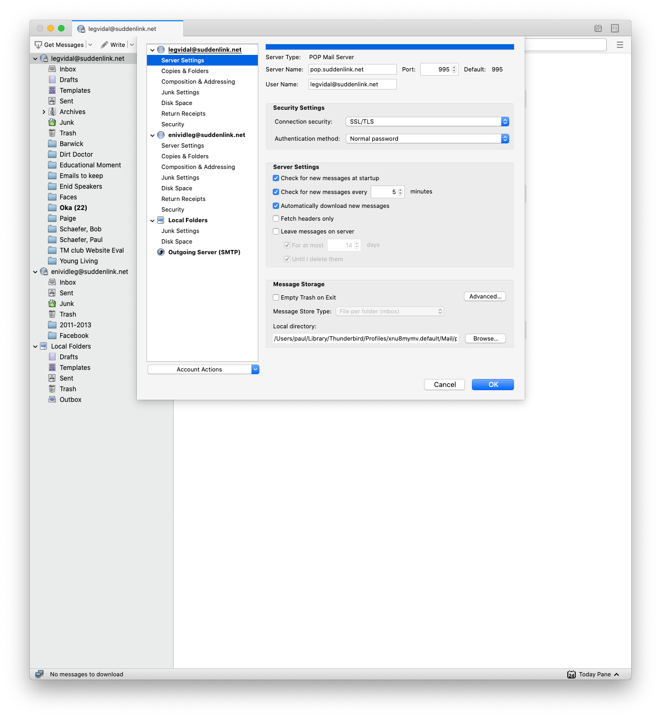Click the Oka (22) folder icon
The width and height of the screenshot is (661, 719).
tap(52, 208)
